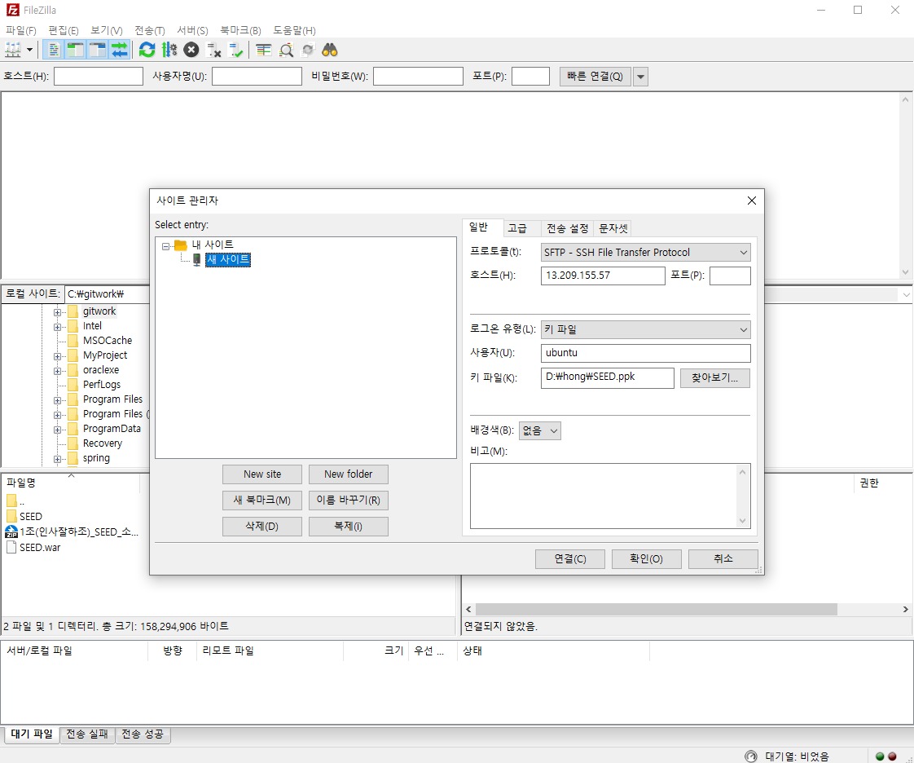Toggle the synchronized browsing icon
This screenshot has height=763, width=914.
[308, 51]
